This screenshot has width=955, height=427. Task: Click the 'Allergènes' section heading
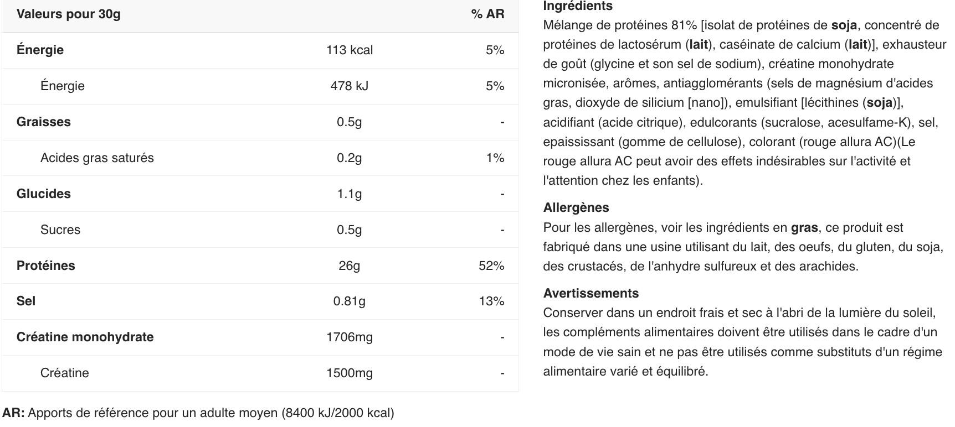point(576,207)
